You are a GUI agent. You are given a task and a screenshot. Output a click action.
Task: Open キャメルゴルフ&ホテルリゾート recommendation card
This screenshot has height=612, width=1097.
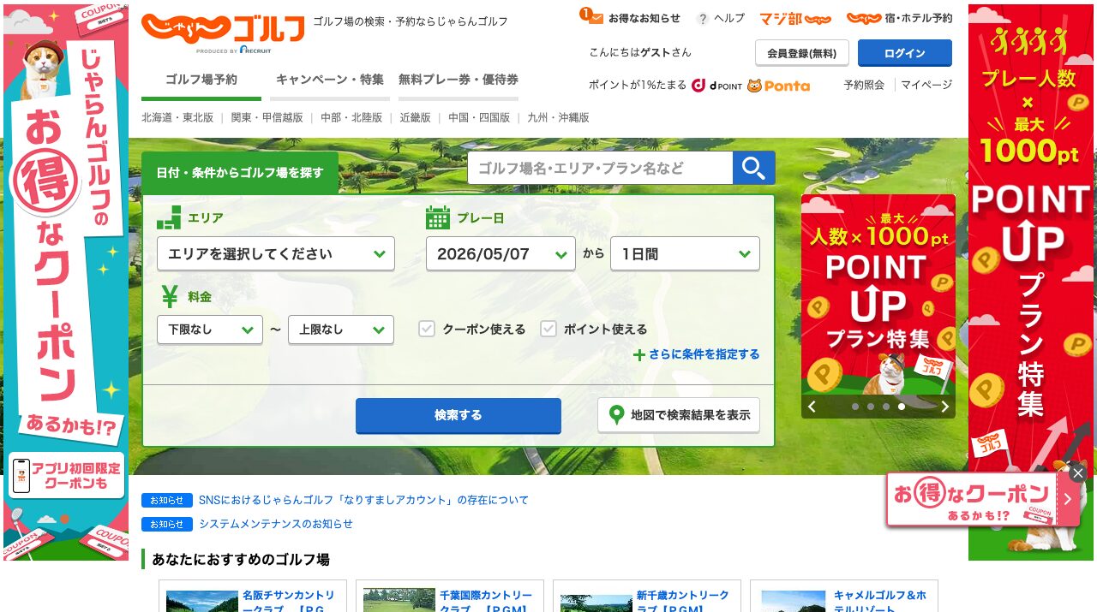coord(844,597)
